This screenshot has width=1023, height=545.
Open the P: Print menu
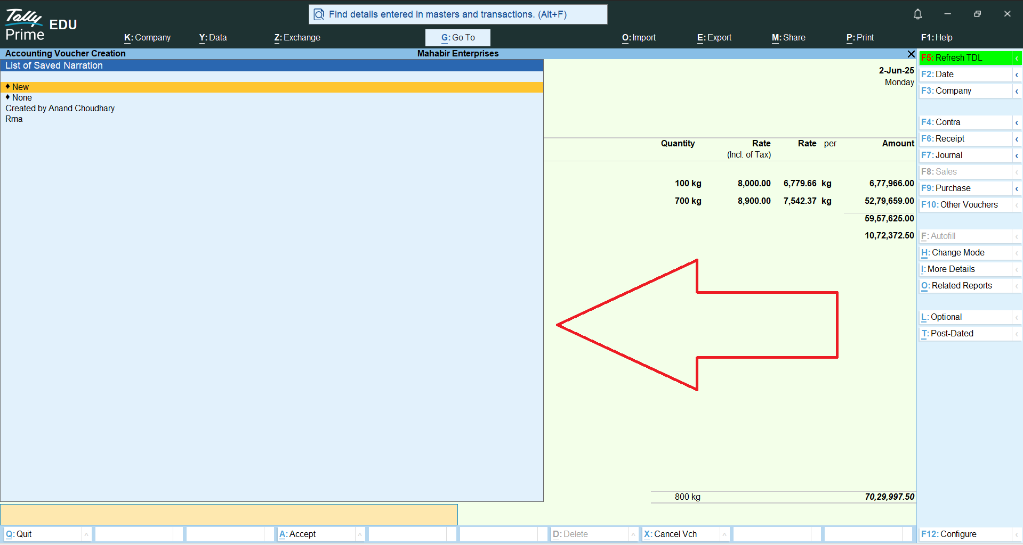[860, 38]
